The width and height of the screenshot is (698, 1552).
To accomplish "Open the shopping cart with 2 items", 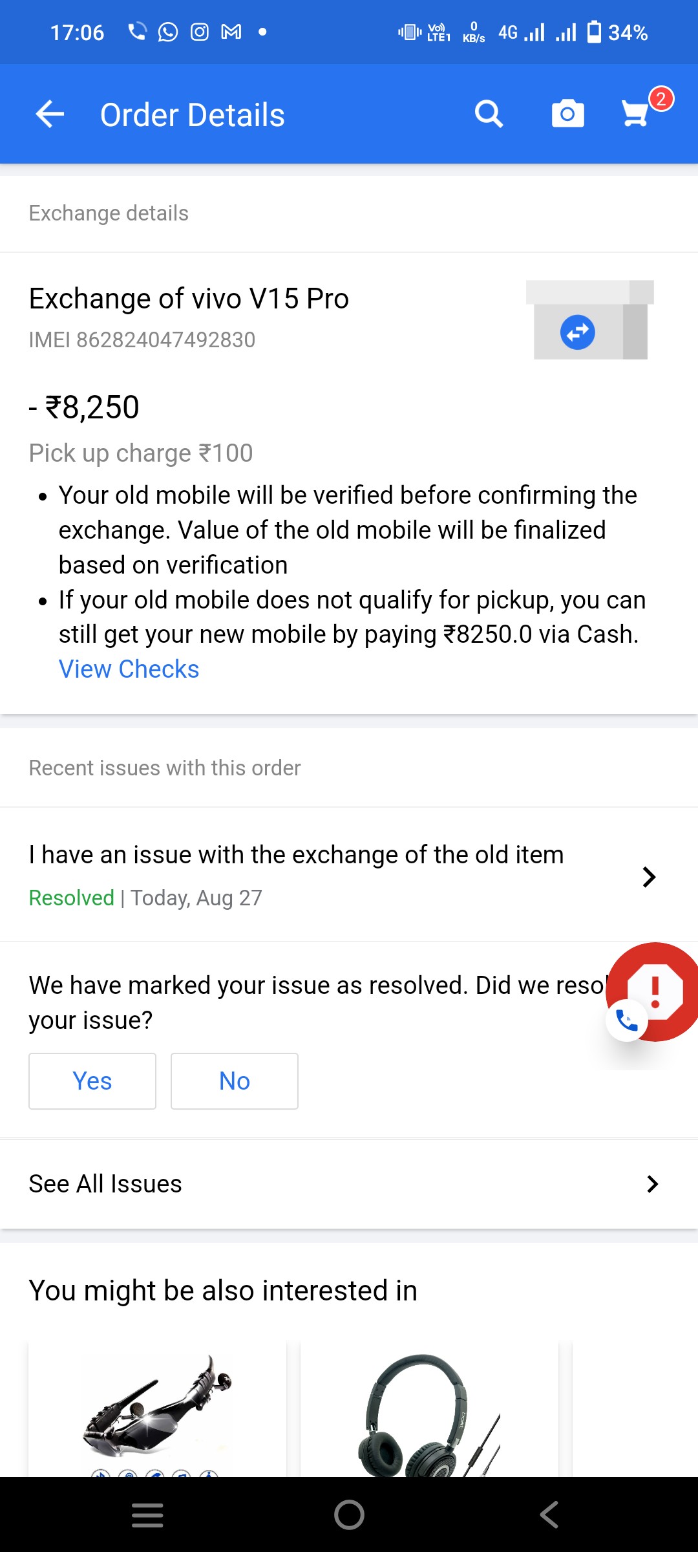I will (637, 113).
